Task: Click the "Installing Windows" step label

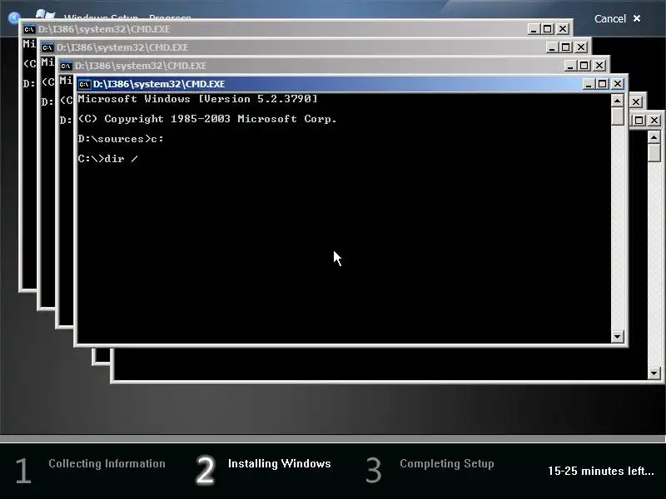Action: 280,464
